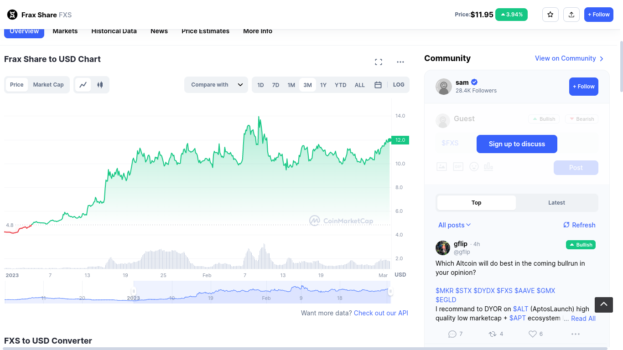Select the YTD time range
The height and width of the screenshot is (350, 623).
(341, 85)
